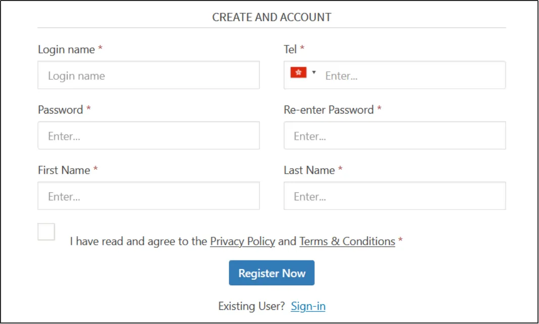Open the Terms & Conditions link
Viewport: 539px width, 324px height.
pyautogui.click(x=347, y=241)
